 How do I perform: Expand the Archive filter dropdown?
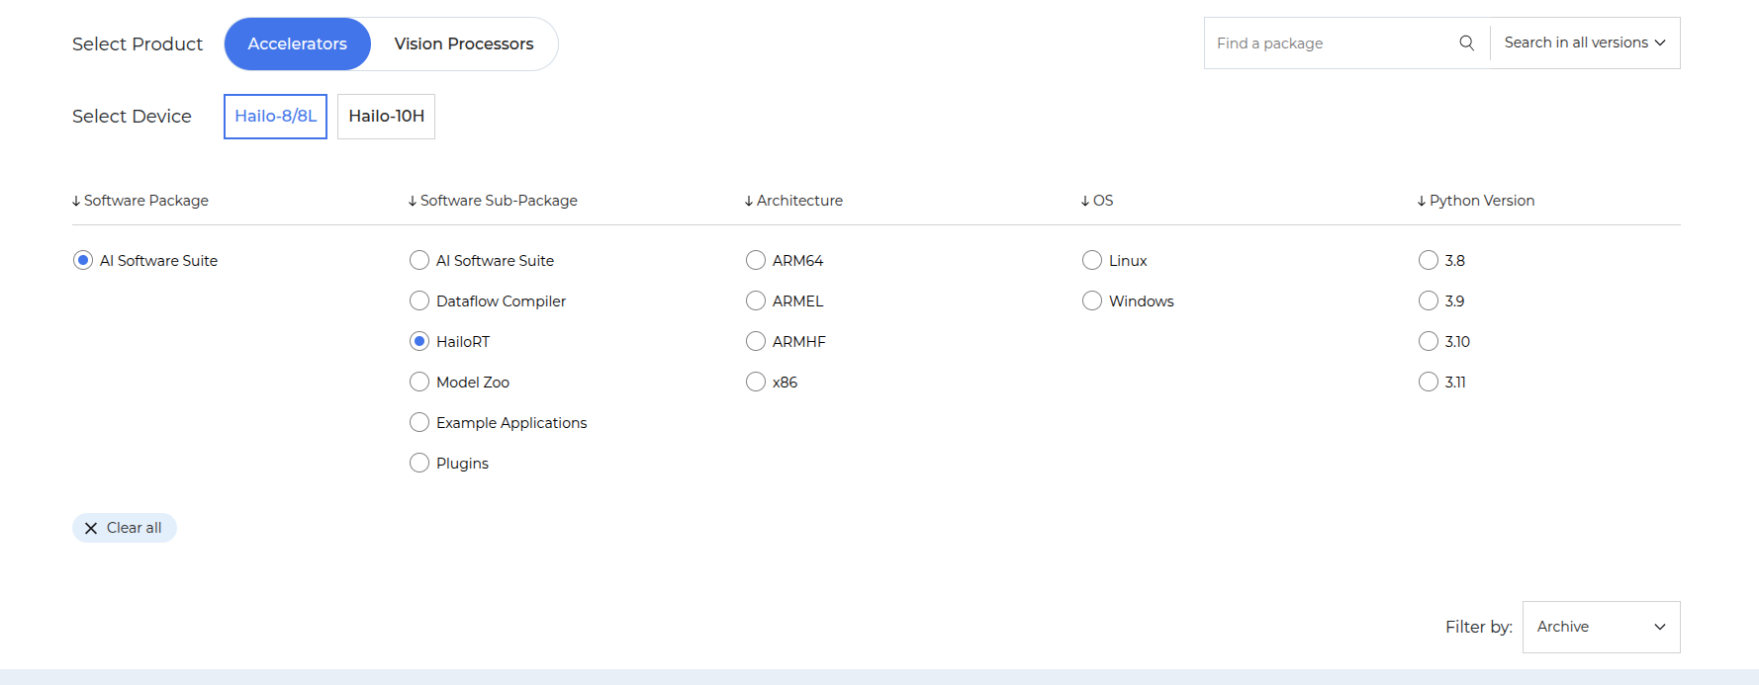pos(1600,628)
